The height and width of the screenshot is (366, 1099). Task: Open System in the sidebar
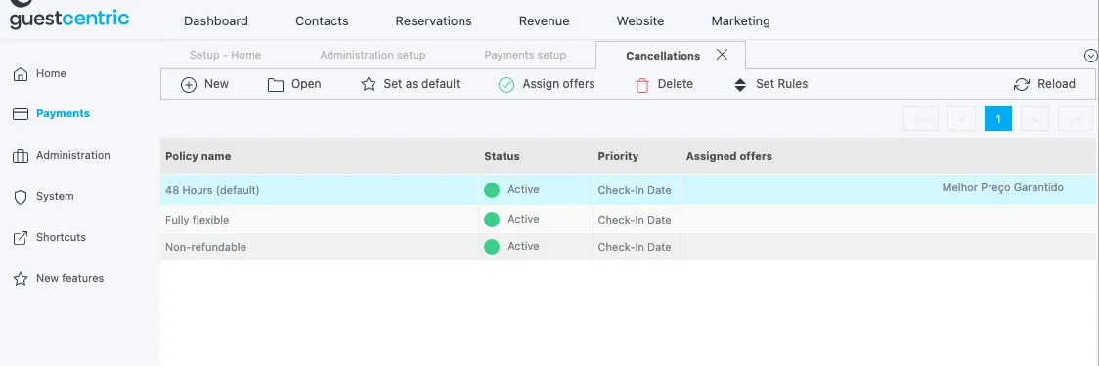pos(55,196)
